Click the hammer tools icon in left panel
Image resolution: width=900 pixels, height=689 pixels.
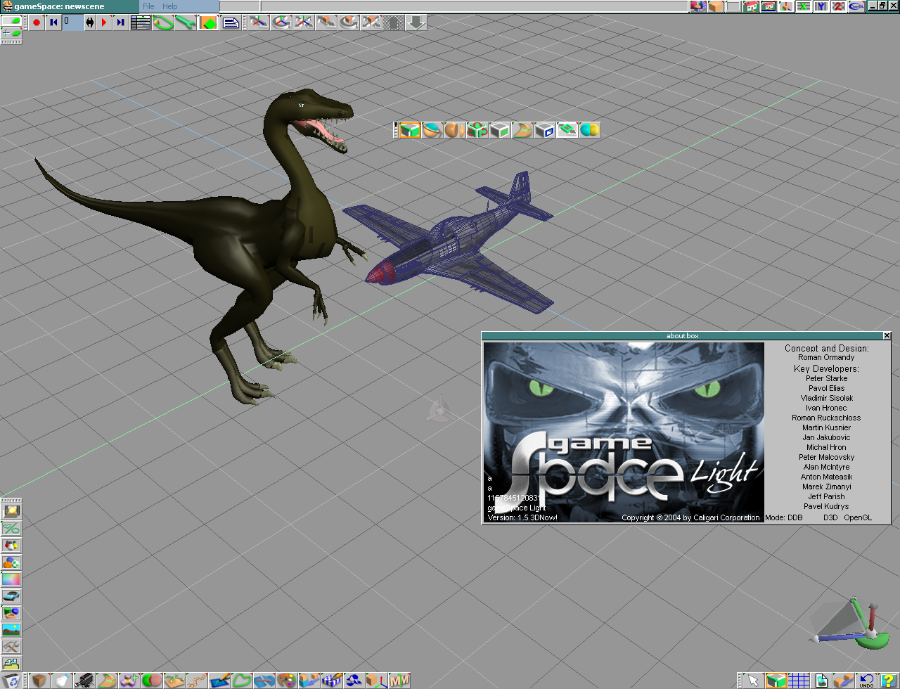tap(11, 647)
